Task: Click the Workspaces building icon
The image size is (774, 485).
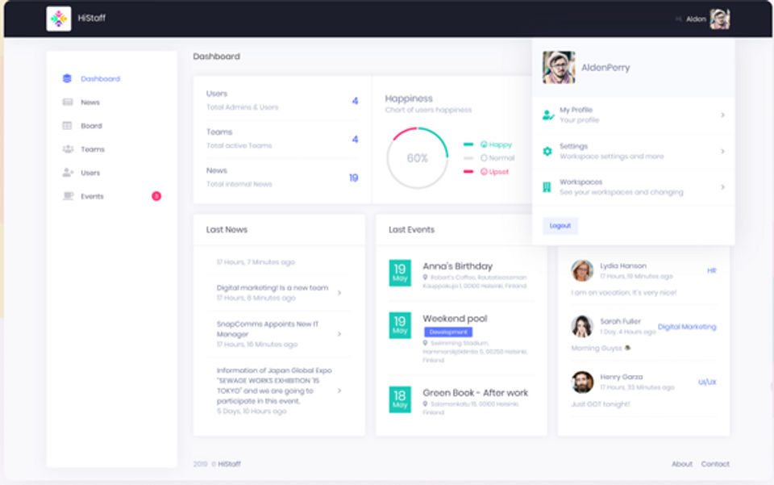Action: pyautogui.click(x=547, y=187)
